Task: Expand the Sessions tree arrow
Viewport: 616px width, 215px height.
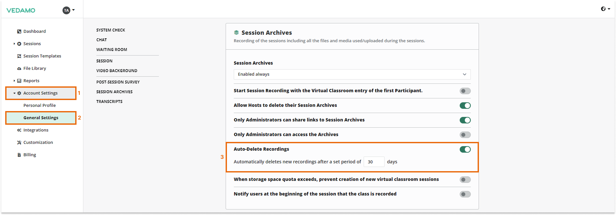Action: point(14,44)
